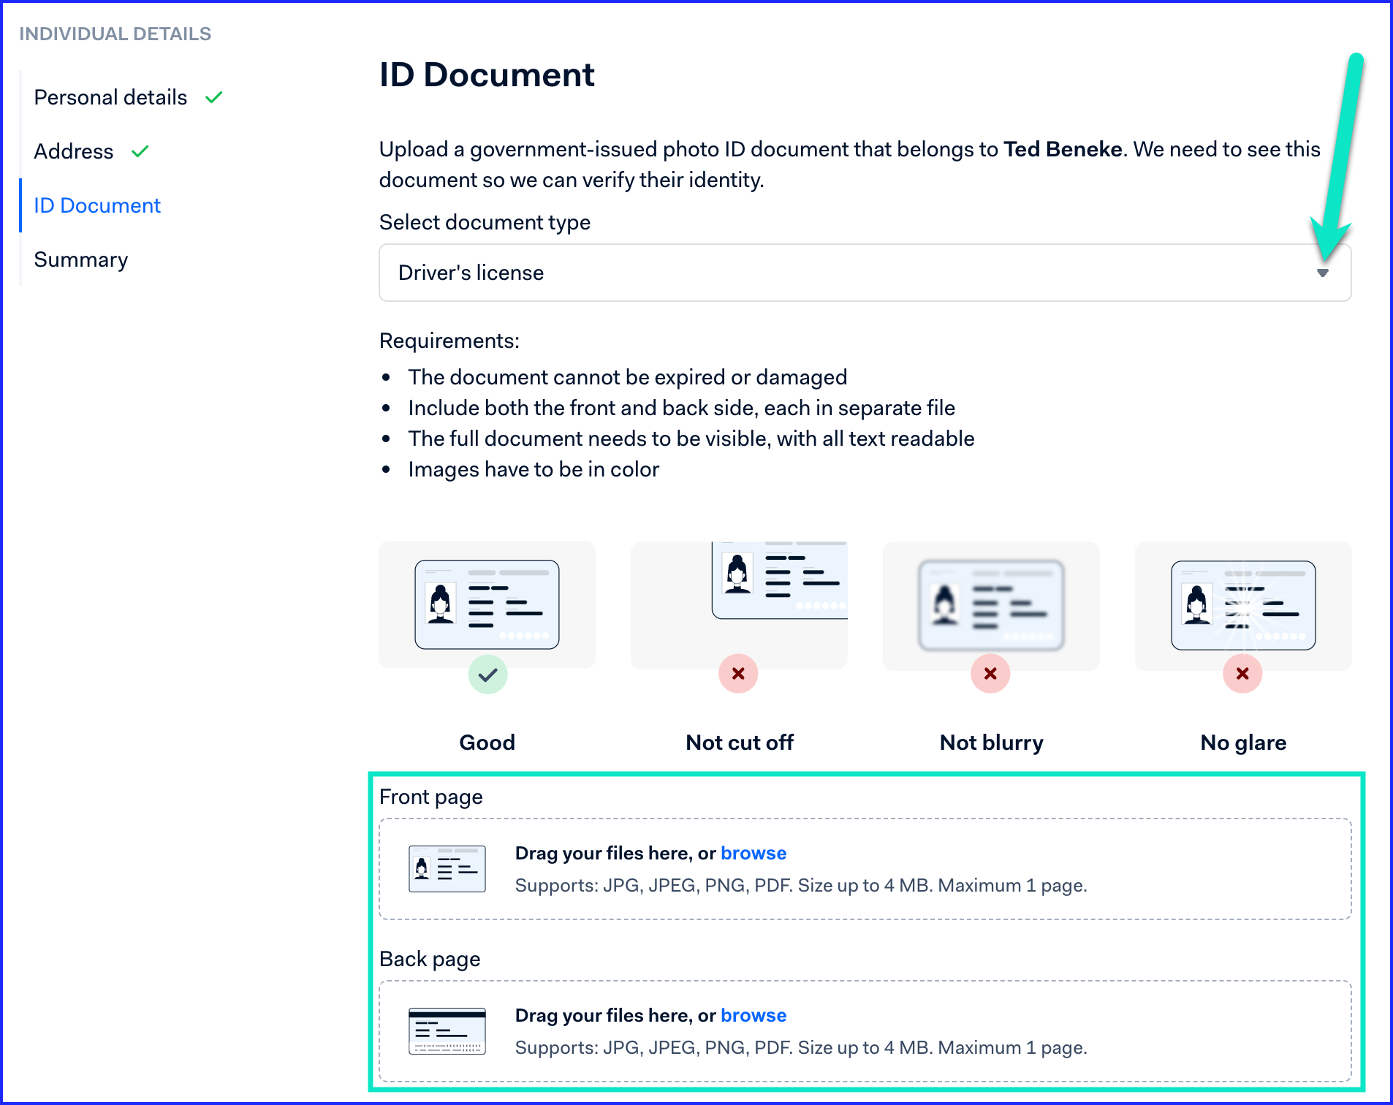Click the dropdown arrow in document type field
Screen dimensions: 1393x1105
pos(1322,273)
